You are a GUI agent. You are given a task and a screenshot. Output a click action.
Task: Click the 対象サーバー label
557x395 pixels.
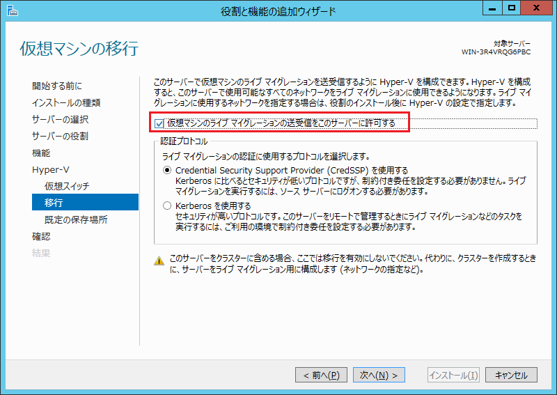tap(512, 44)
